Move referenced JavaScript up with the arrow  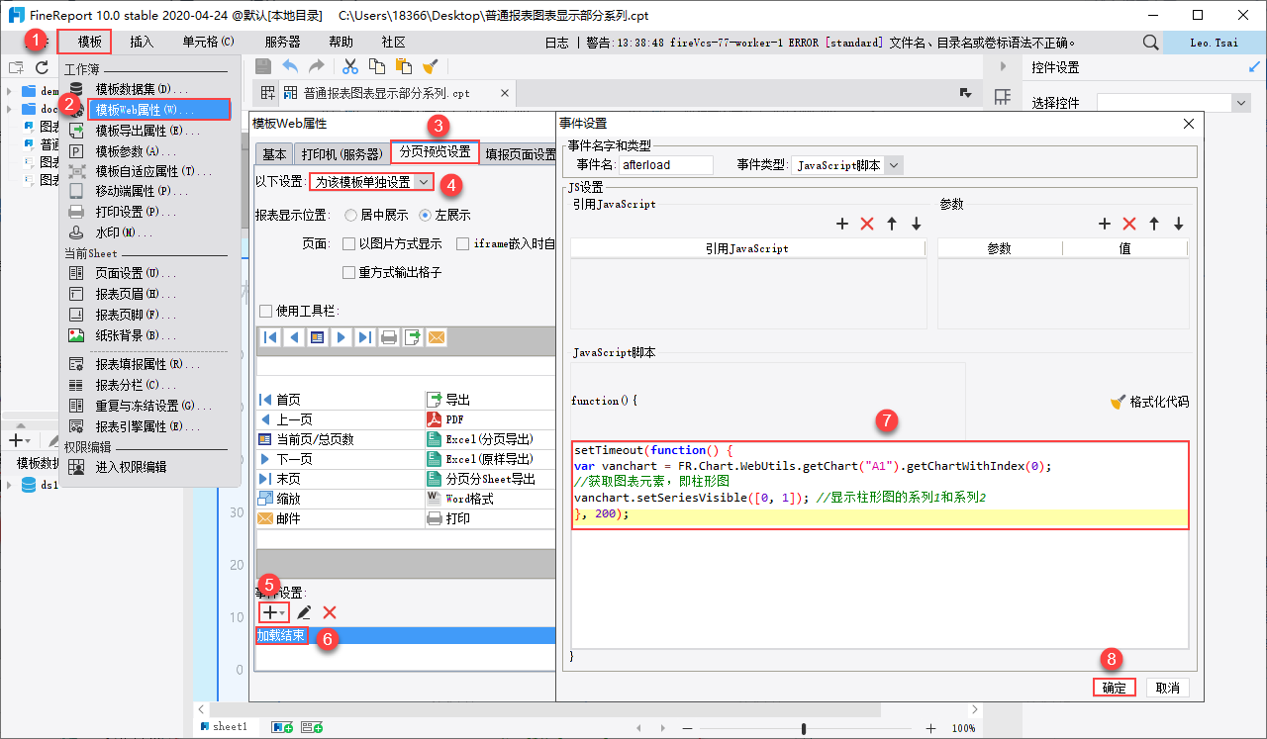click(x=892, y=225)
